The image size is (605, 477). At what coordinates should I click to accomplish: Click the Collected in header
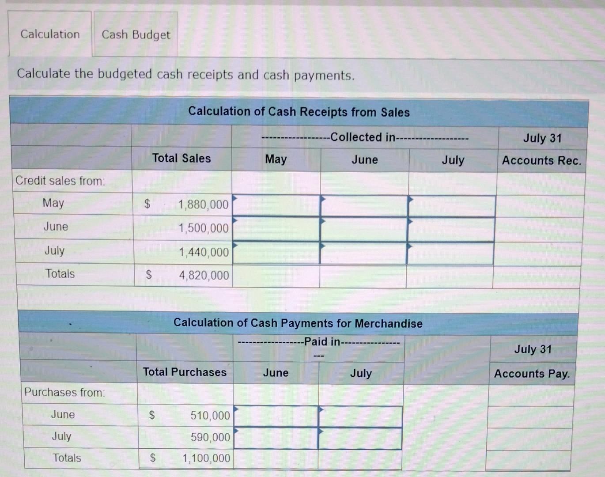[365, 137]
